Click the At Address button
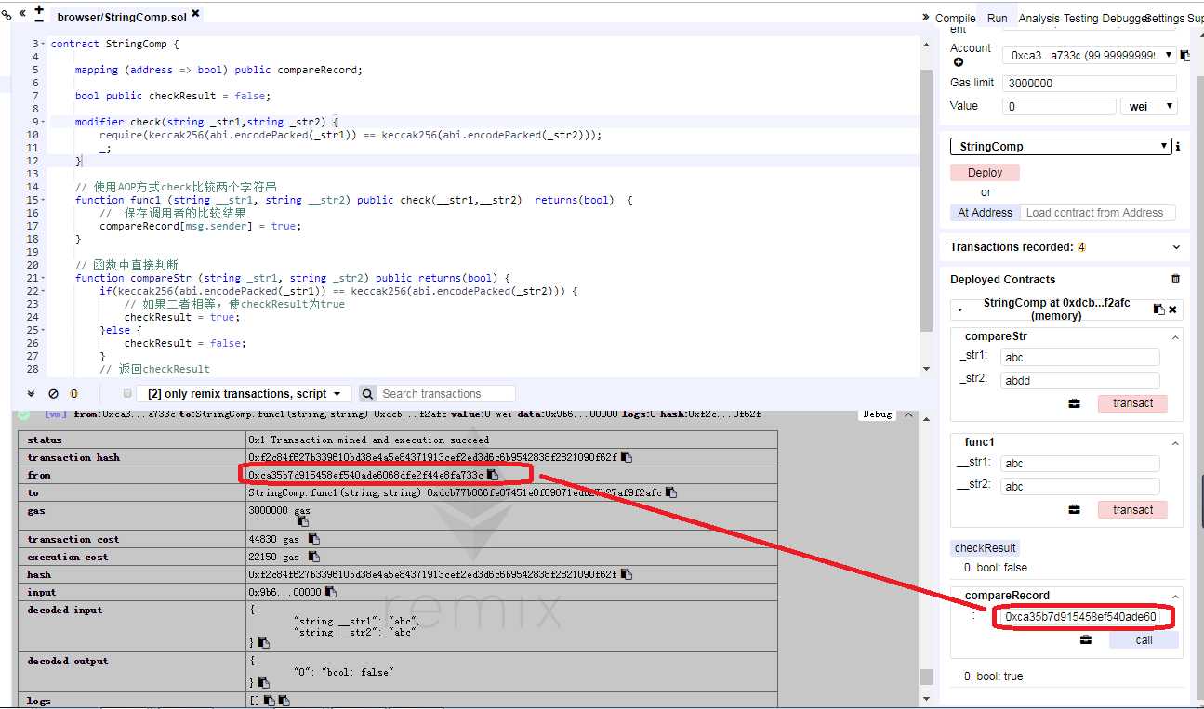 click(985, 213)
